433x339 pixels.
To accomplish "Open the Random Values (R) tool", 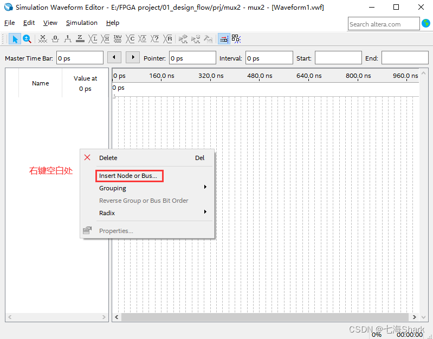I will (x=167, y=39).
